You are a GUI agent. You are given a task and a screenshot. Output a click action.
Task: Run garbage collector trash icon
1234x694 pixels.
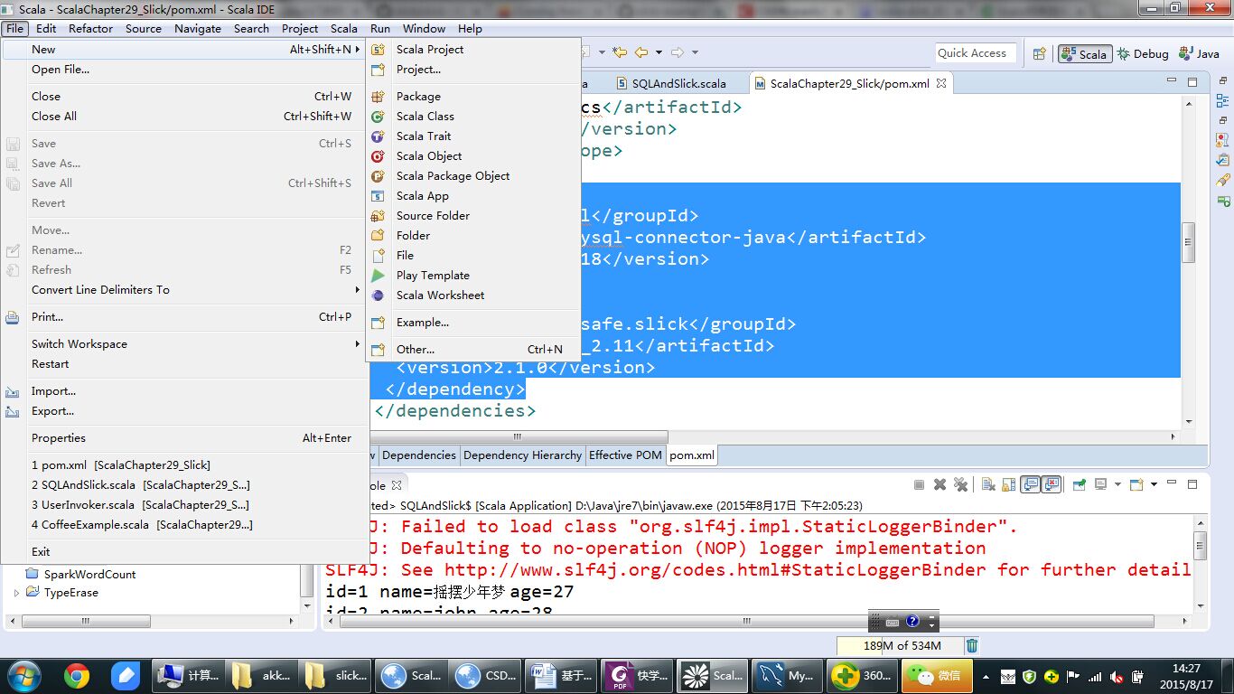(x=972, y=645)
